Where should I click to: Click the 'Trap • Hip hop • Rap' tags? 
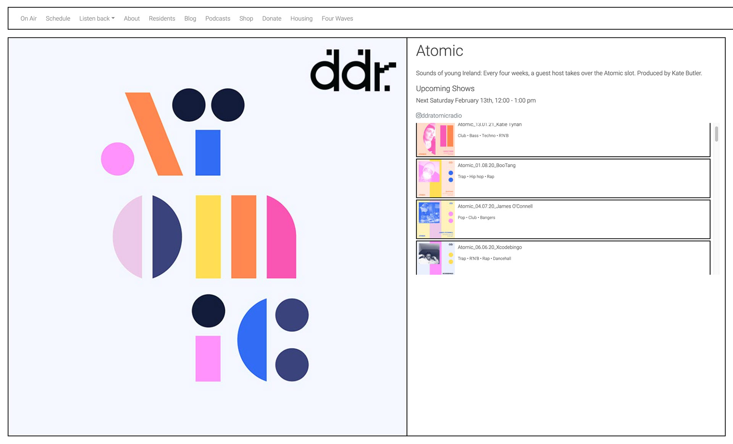[476, 177]
